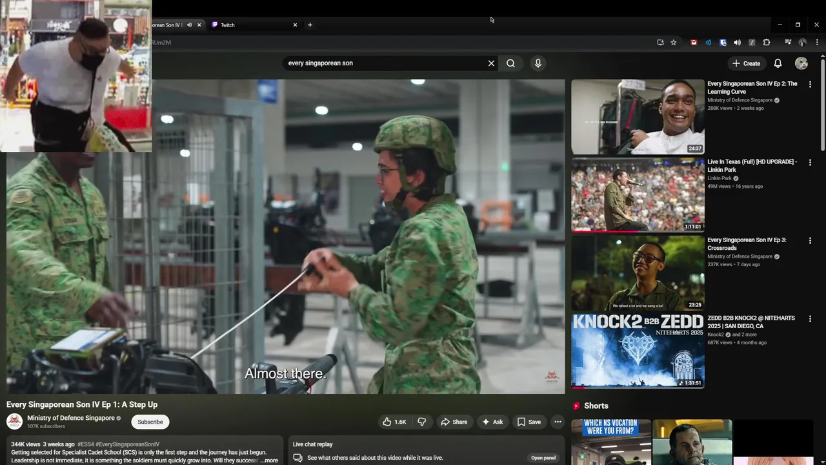Open title 'Every Singaporean Son IV Ep 2: The Learning Curve'
Screen dimensions: 826x465
point(752,88)
